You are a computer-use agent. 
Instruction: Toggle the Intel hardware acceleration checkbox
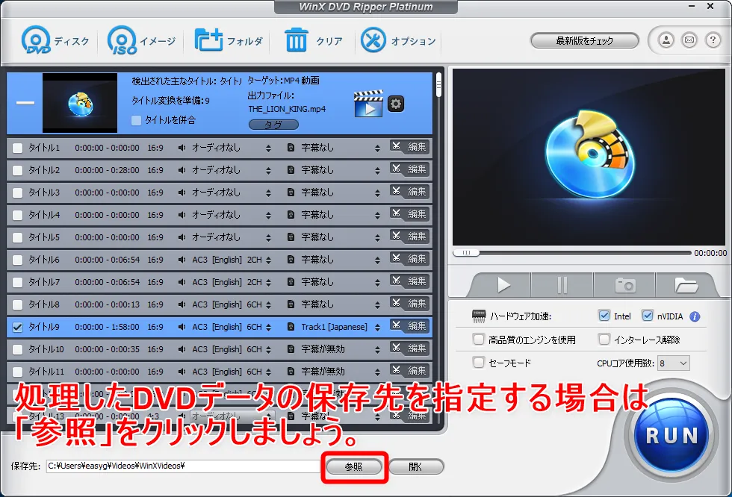[604, 316]
